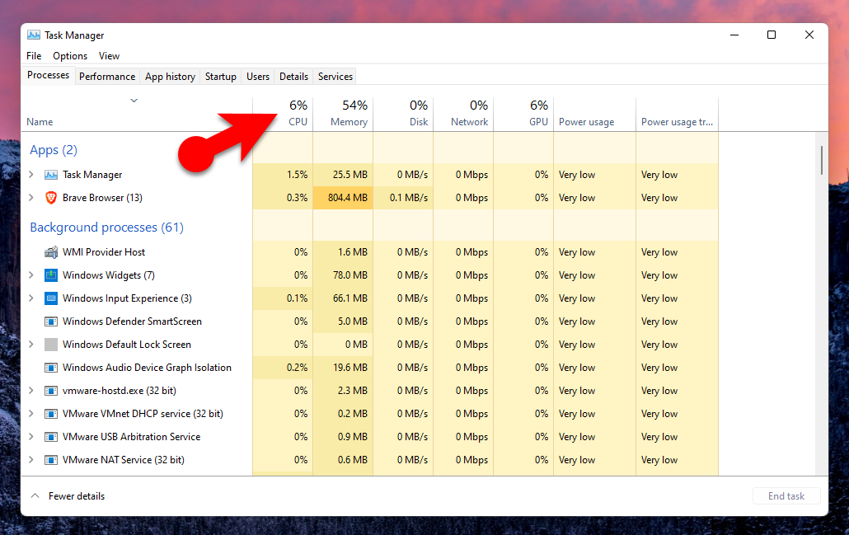Viewport: 849px width, 535px height.
Task: Click the 78.0 MB memory value
Action: 349,275
